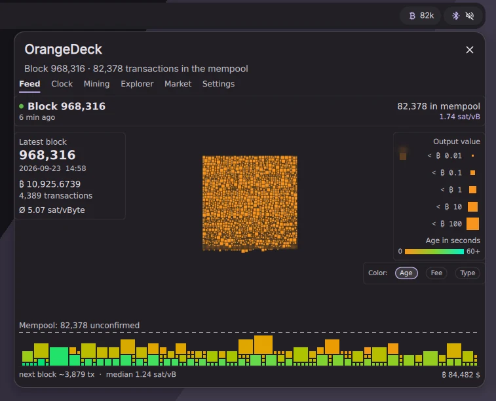Screen dimensions: 496x401
Task: Select the Type color mode
Action: click(468, 273)
